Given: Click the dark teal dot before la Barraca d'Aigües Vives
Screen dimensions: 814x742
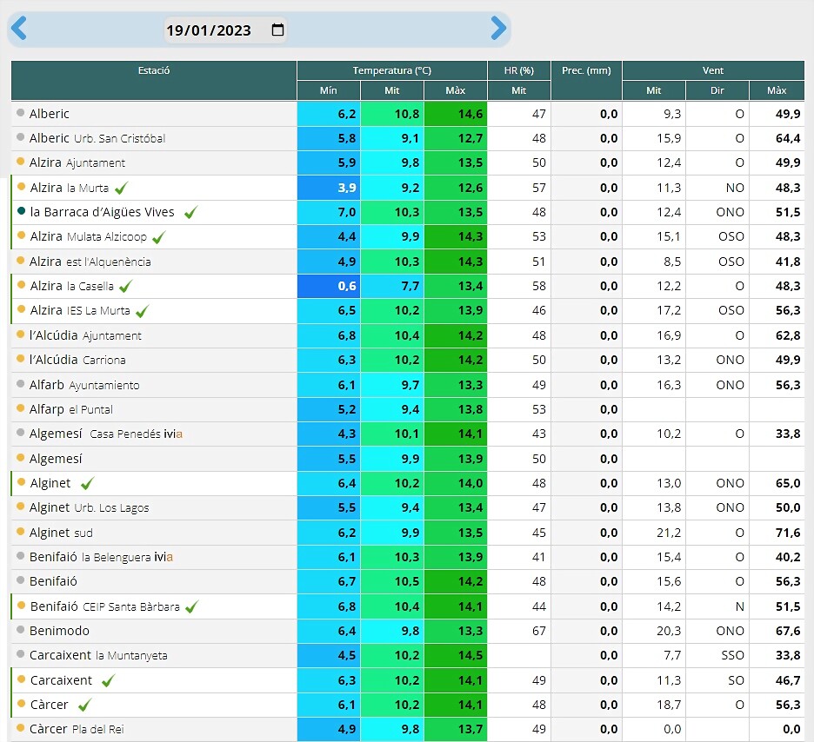Looking at the screenshot, I should [21, 211].
